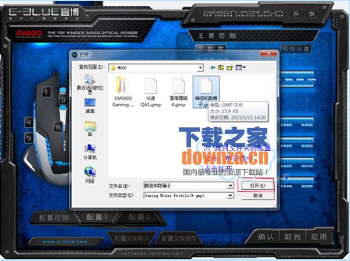This screenshot has width=350, height=261.
Task: Open the 系统设置 system settings tab
Action: click(x=296, y=49)
